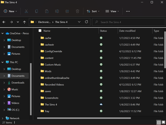Go back with the left arrow
This screenshot has height=125, width=166.
click(x=4, y=22)
